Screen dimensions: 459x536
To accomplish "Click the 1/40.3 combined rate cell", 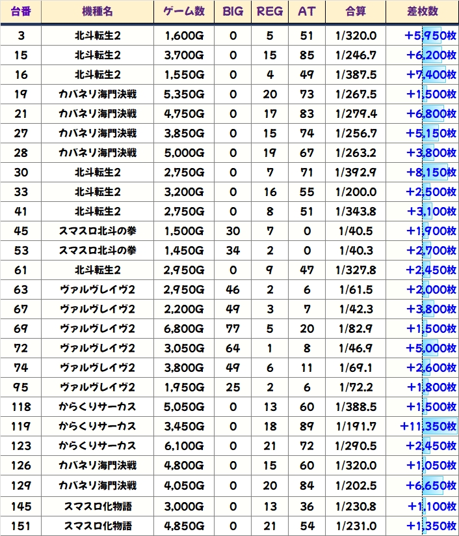I will pos(356,251).
